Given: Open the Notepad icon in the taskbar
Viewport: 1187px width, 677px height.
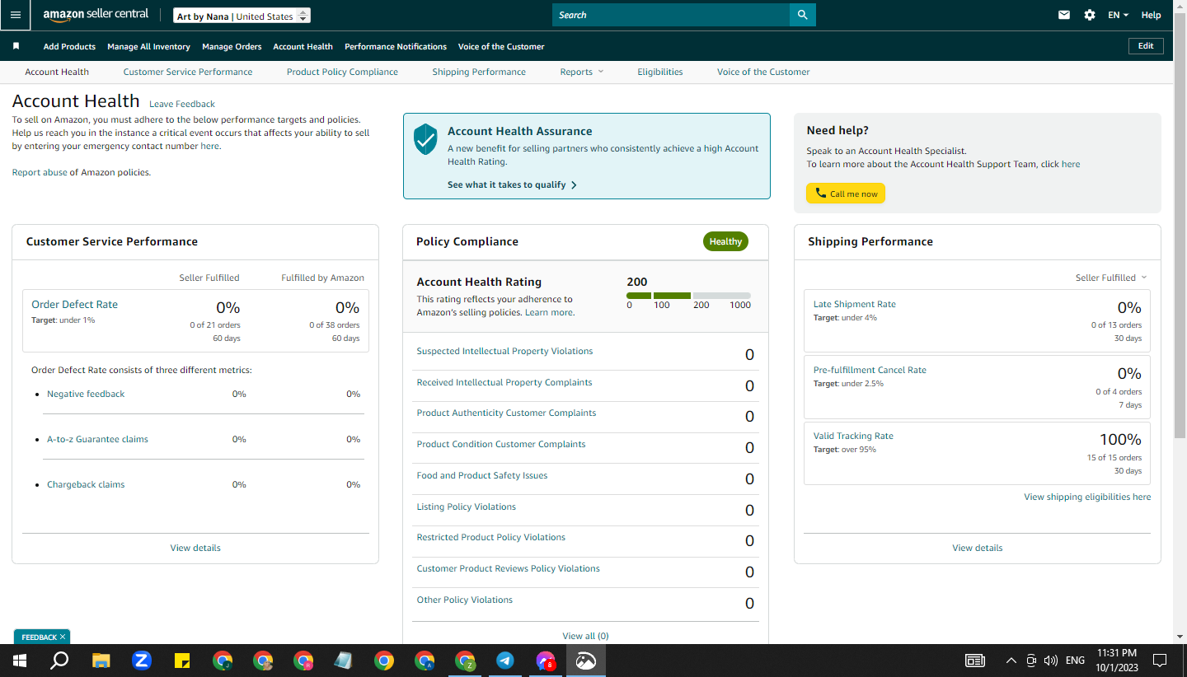Looking at the screenshot, I should pos(343,661).
